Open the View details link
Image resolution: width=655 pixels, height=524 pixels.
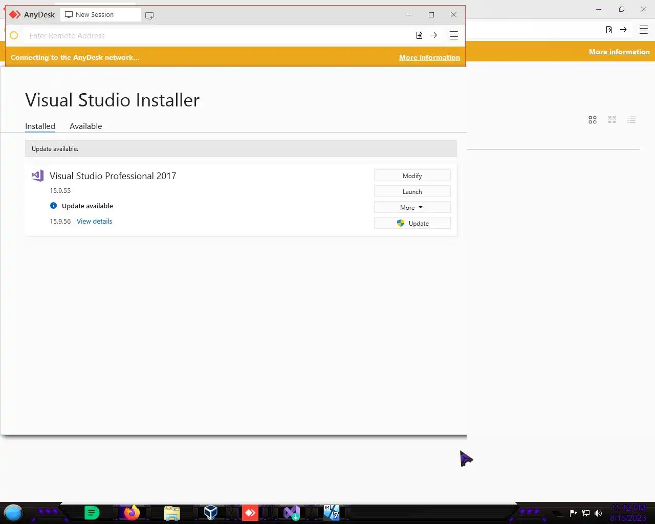[x=94, y=221]
